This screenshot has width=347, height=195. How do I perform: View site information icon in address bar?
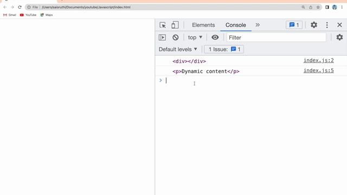pyautogui.click(x=29, y=7)
